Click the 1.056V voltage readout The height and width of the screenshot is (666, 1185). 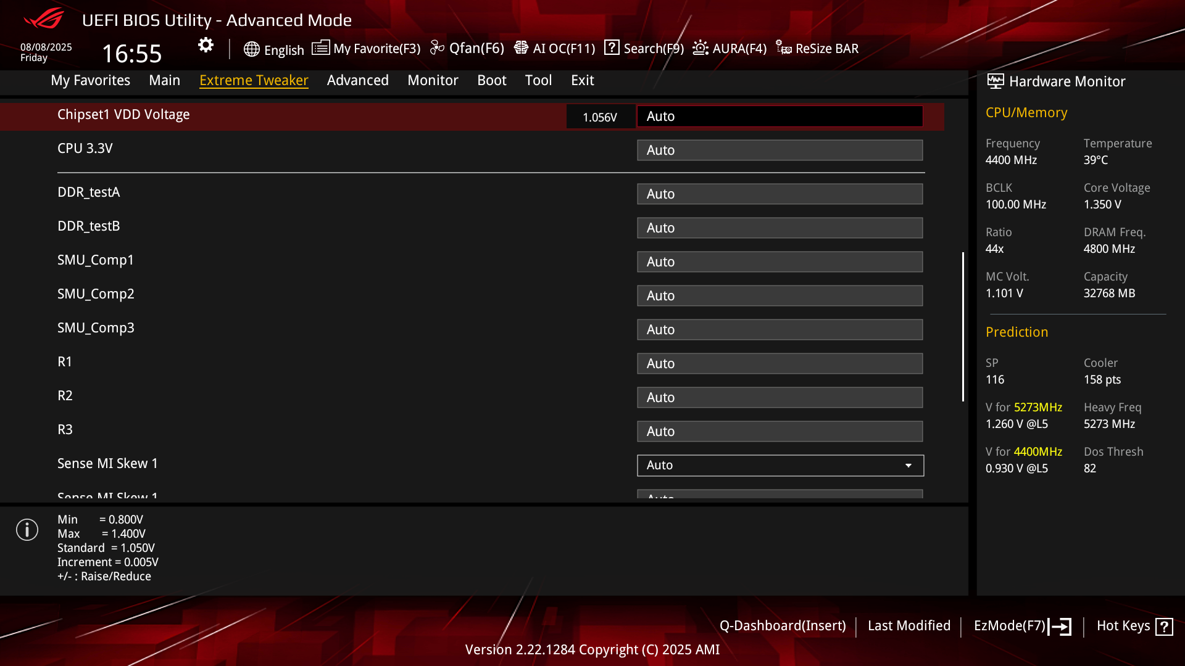click(x=600, y=117)
